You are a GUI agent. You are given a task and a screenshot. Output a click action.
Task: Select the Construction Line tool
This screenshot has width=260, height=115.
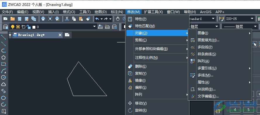point(4,44)
